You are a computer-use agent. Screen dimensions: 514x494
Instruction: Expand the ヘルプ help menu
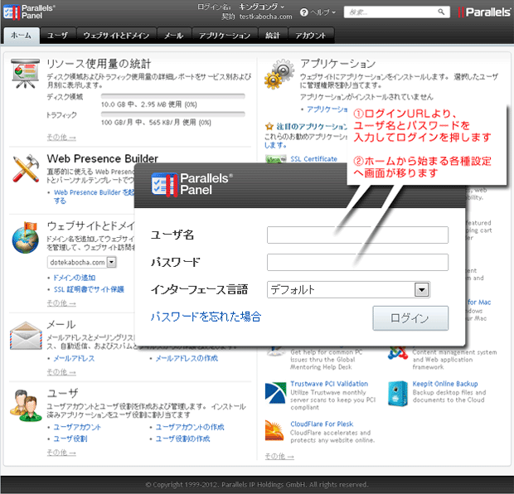click(x=322, y=12)
